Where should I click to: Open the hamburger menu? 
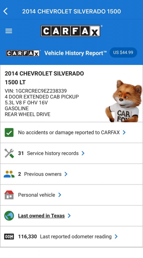tap(9, 31)
